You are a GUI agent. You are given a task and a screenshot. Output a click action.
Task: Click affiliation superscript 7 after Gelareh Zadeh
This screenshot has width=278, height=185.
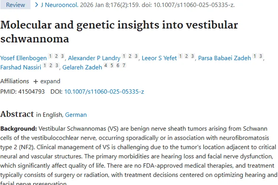click(x=124, y=65)
